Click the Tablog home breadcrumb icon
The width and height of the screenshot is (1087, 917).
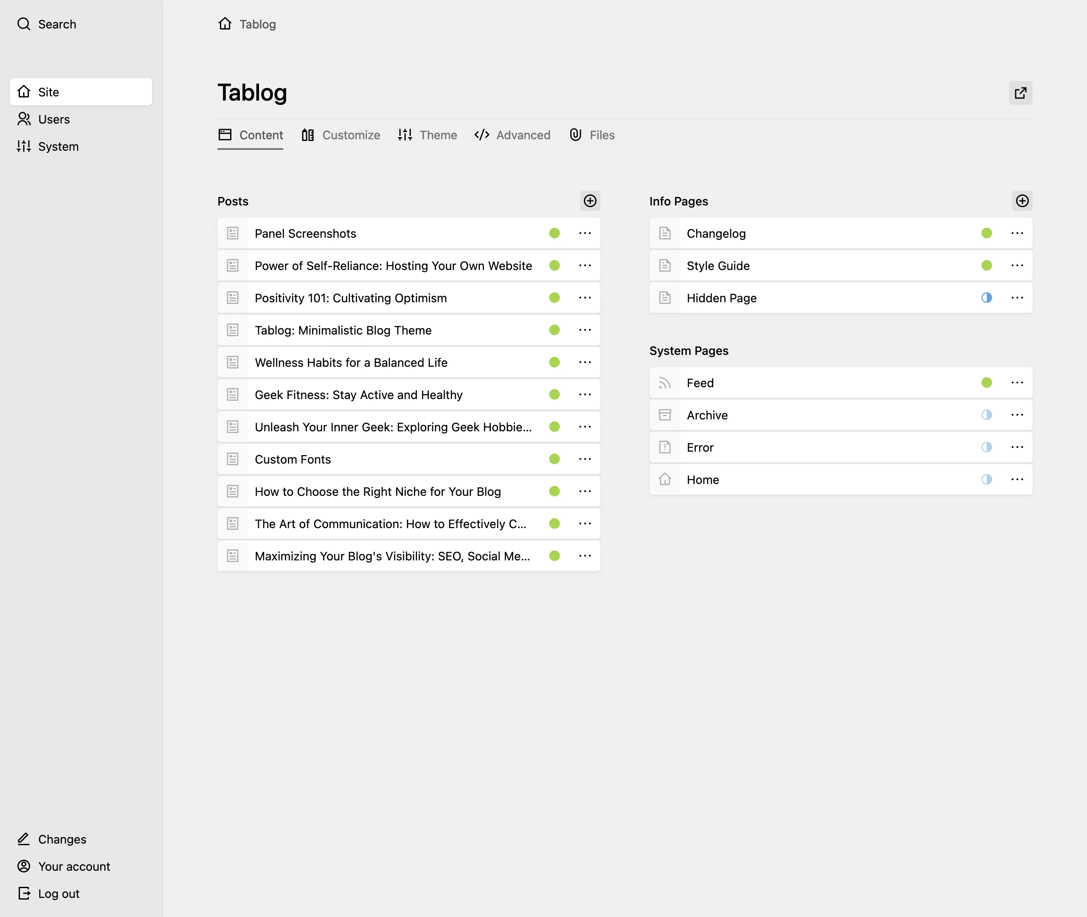pos(225,24)
